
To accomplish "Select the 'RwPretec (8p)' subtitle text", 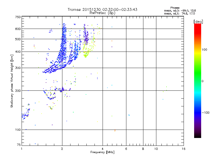I will coord(102,13).
